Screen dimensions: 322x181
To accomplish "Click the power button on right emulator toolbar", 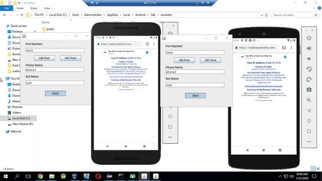I will 309,38.
